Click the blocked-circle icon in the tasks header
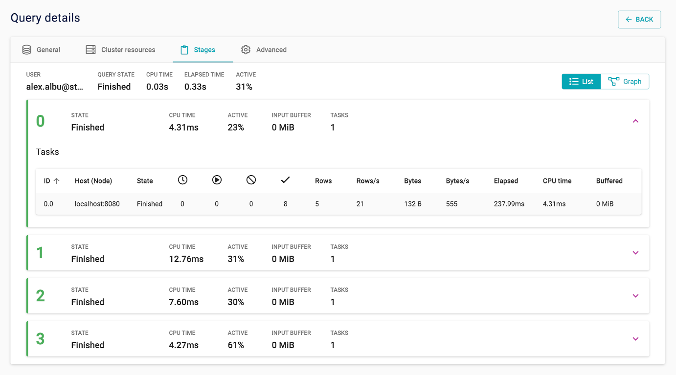Image resolution: width=676 pixels, height=375 pixels. click(x=251, y=179)
